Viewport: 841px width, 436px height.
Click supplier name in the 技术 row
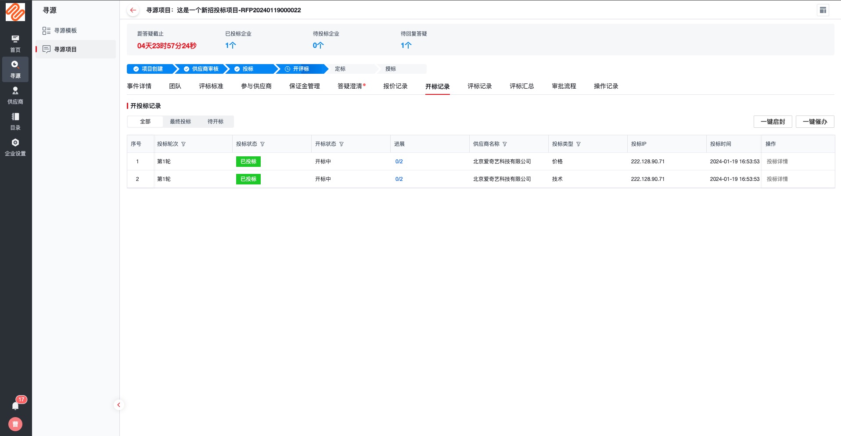coord(502,179)
